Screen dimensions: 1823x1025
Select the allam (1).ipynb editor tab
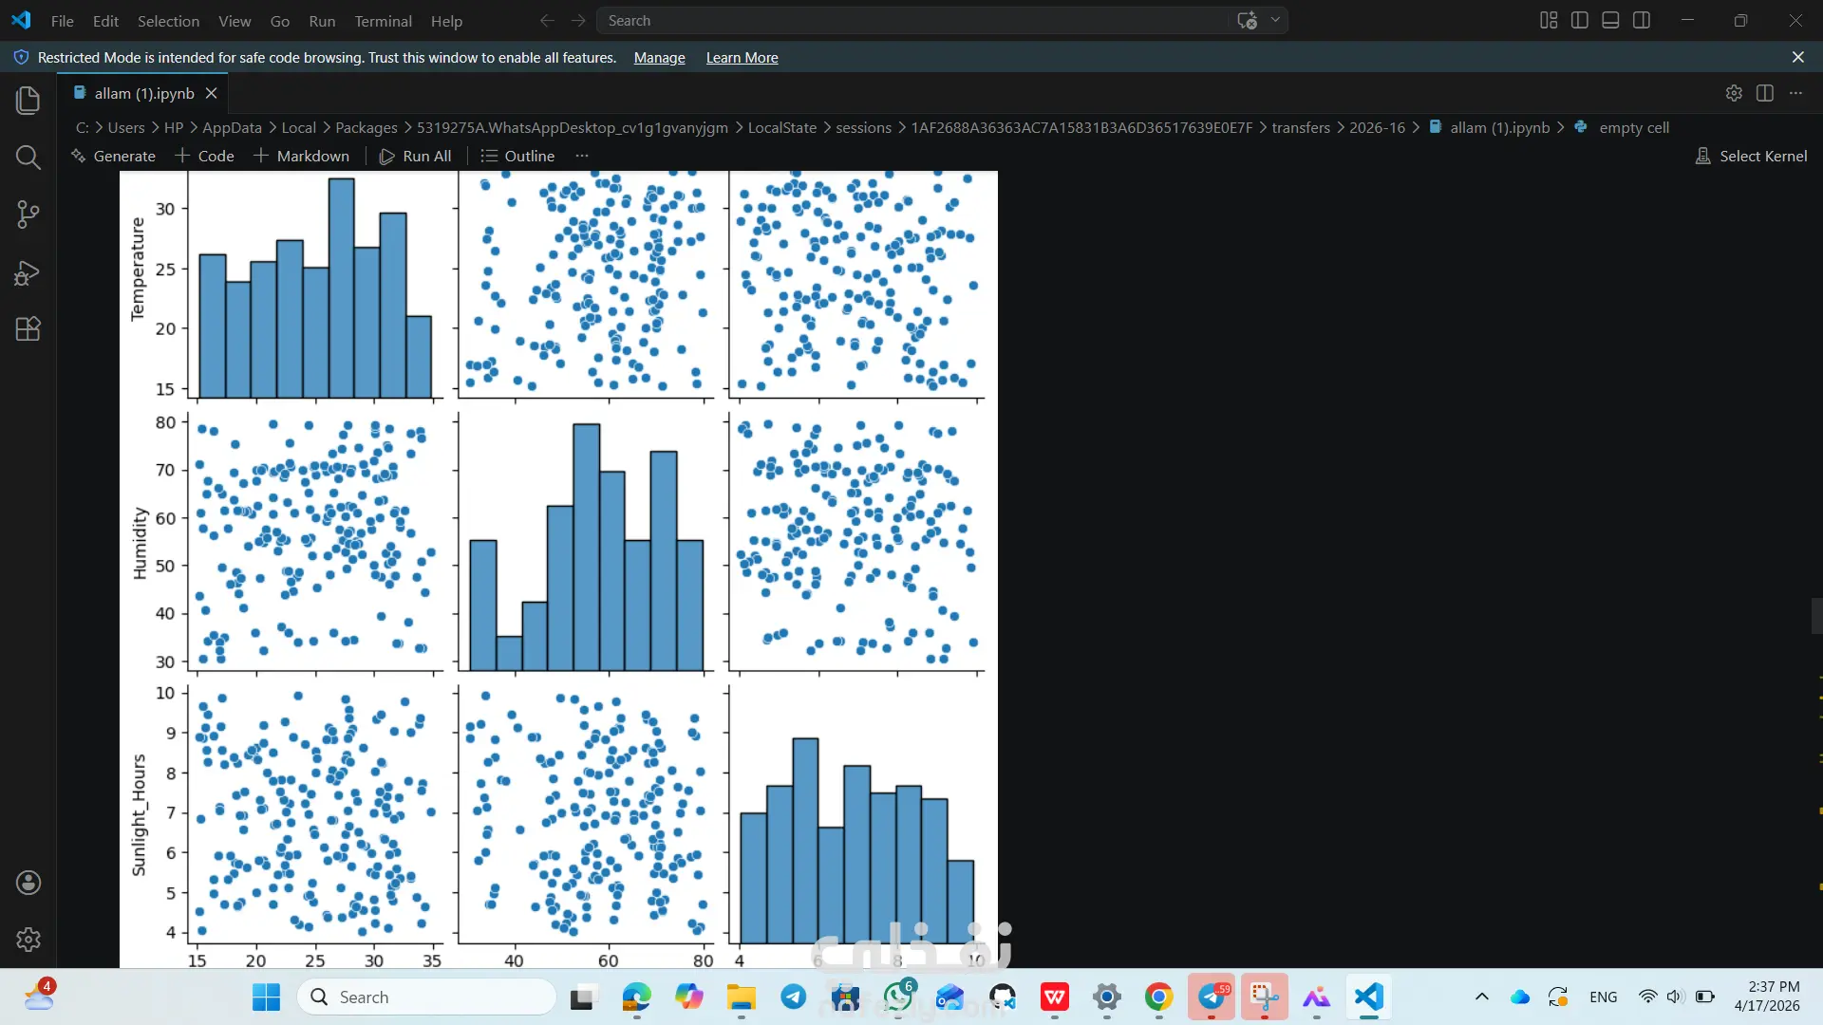pyautogui.click(x=143, y=93)
